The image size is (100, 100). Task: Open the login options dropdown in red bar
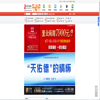pyautogui.click(x=39, y=14)
